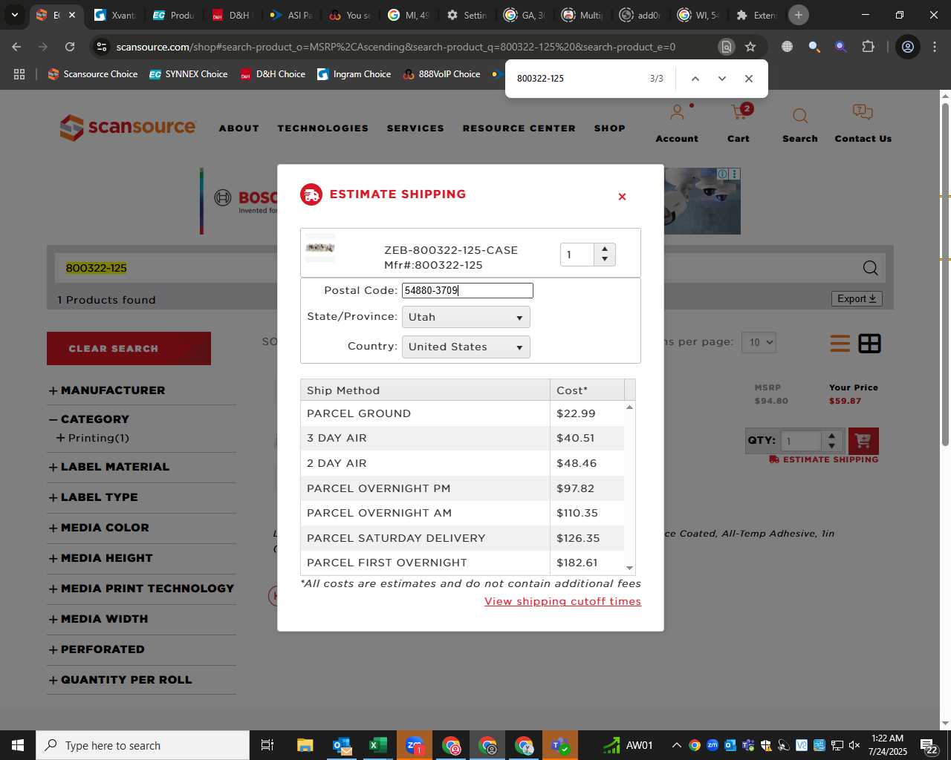
Task: Switch to grid view icon
Action: (x=869, y=344)
